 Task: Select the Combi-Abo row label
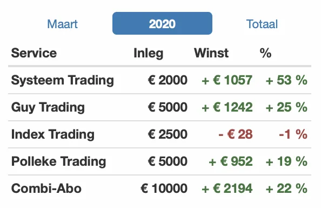[46, 188]
